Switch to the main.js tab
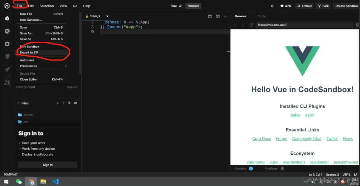The height and width of the screenshot is (186, 360). [x=95, y=16]
